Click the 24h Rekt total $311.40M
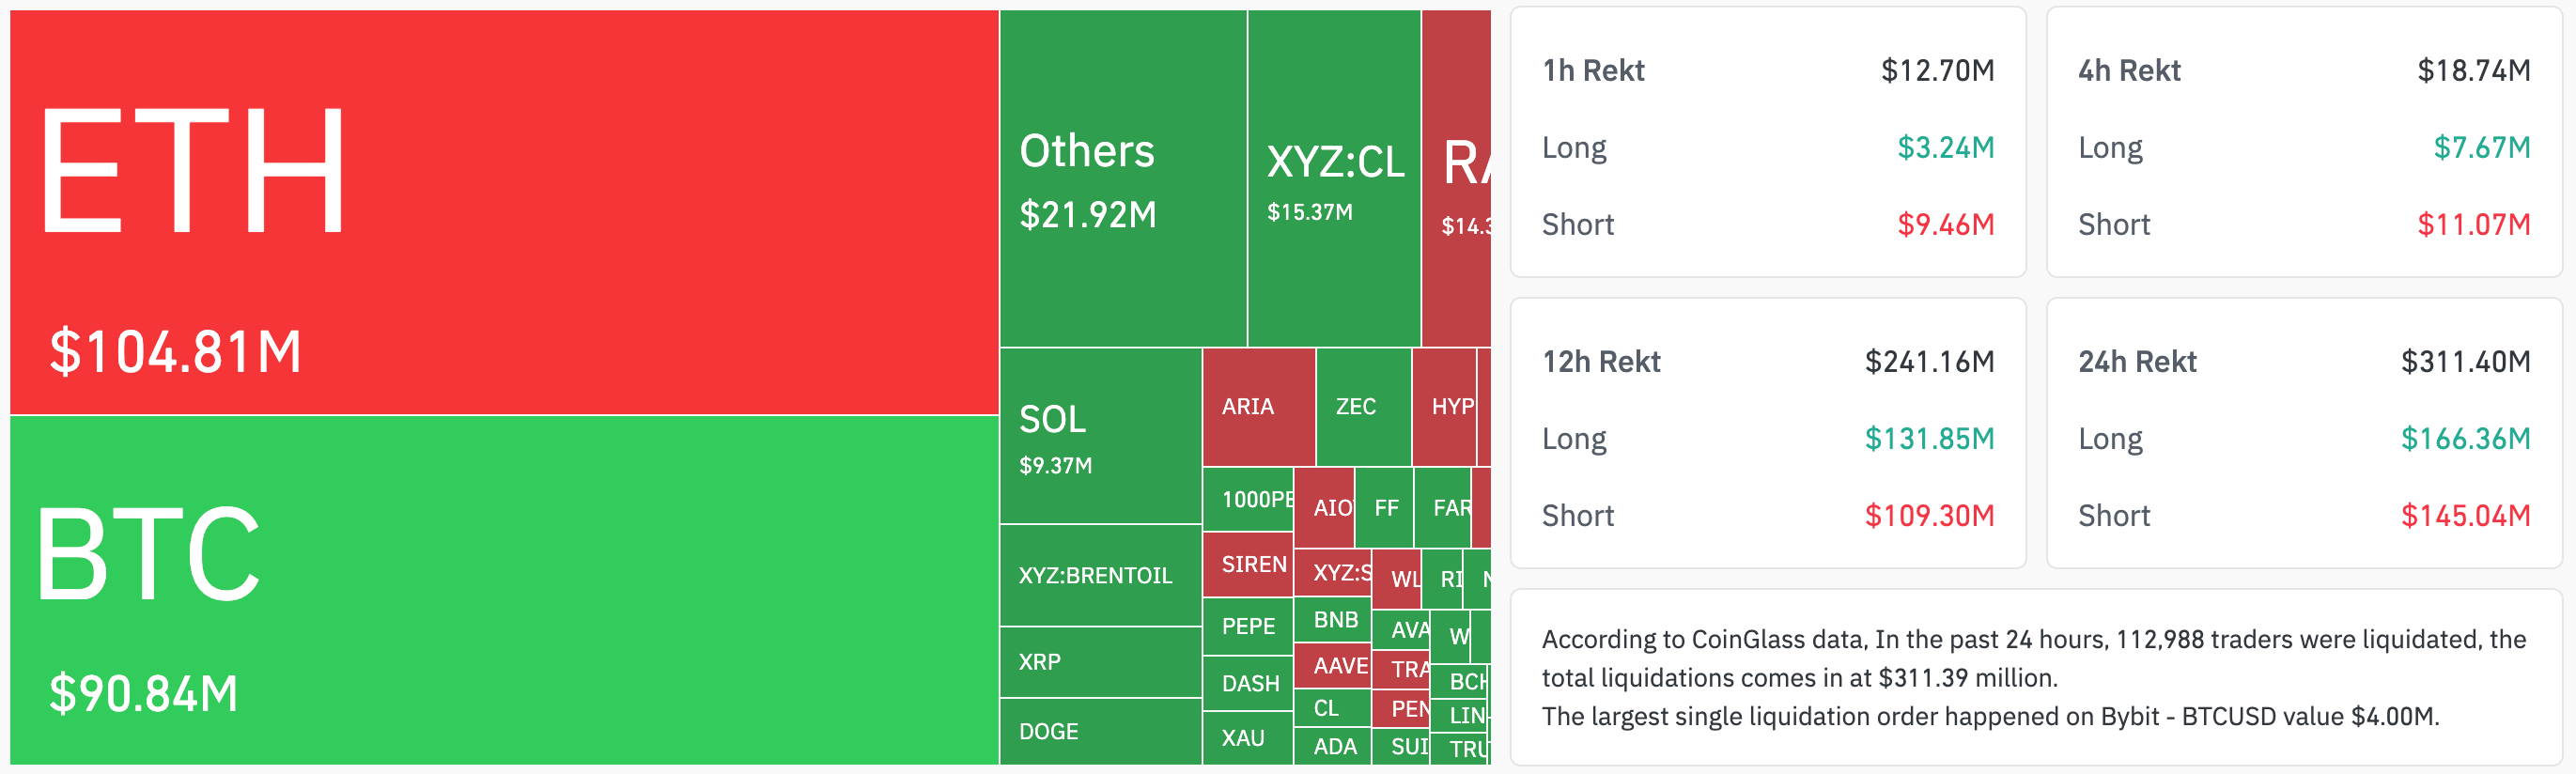Viewport: 2576px width, 774px height. (x=2465, y=361)
